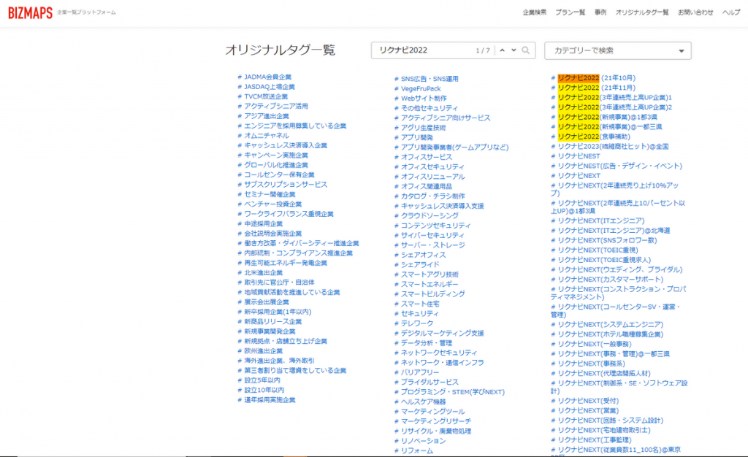Click the コールセンター保有企業 tag

(280, 175)
